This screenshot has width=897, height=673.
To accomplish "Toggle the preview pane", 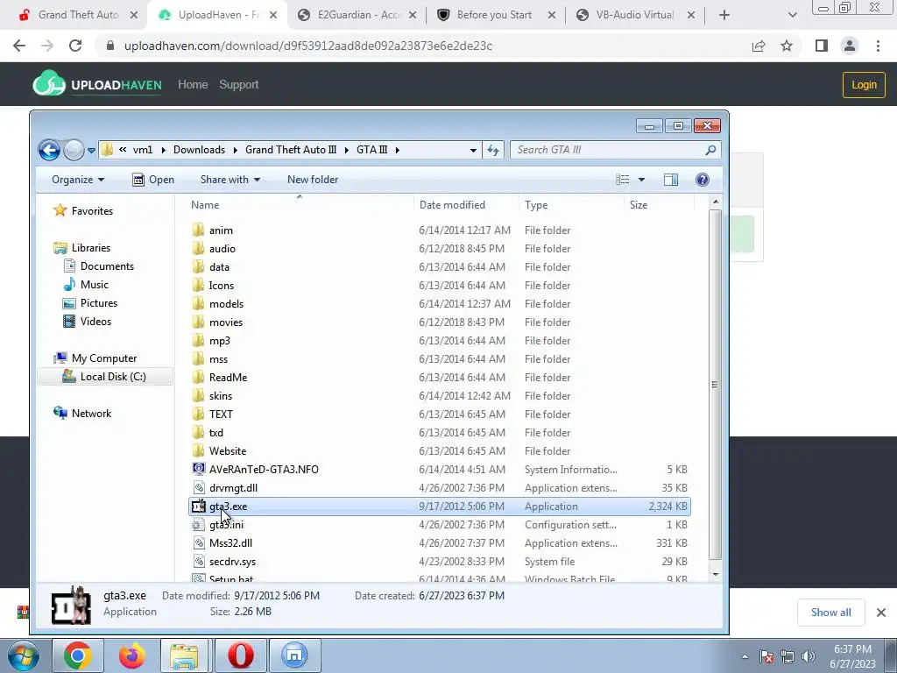I will (671, 180).
